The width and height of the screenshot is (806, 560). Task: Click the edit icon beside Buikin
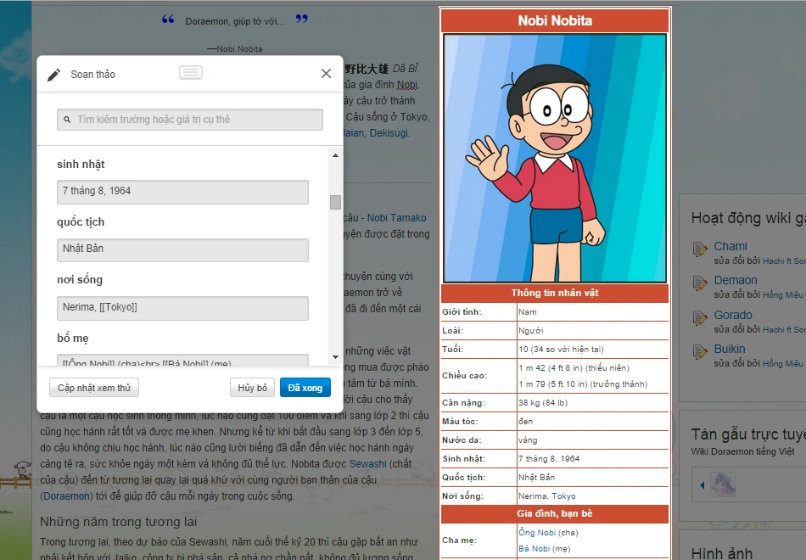[x=700, y=352]
